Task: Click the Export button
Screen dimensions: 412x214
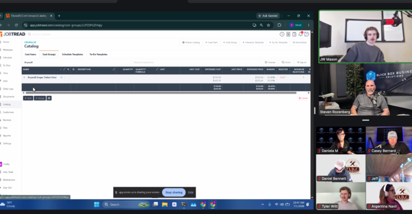Action: [x=302, y=62]
